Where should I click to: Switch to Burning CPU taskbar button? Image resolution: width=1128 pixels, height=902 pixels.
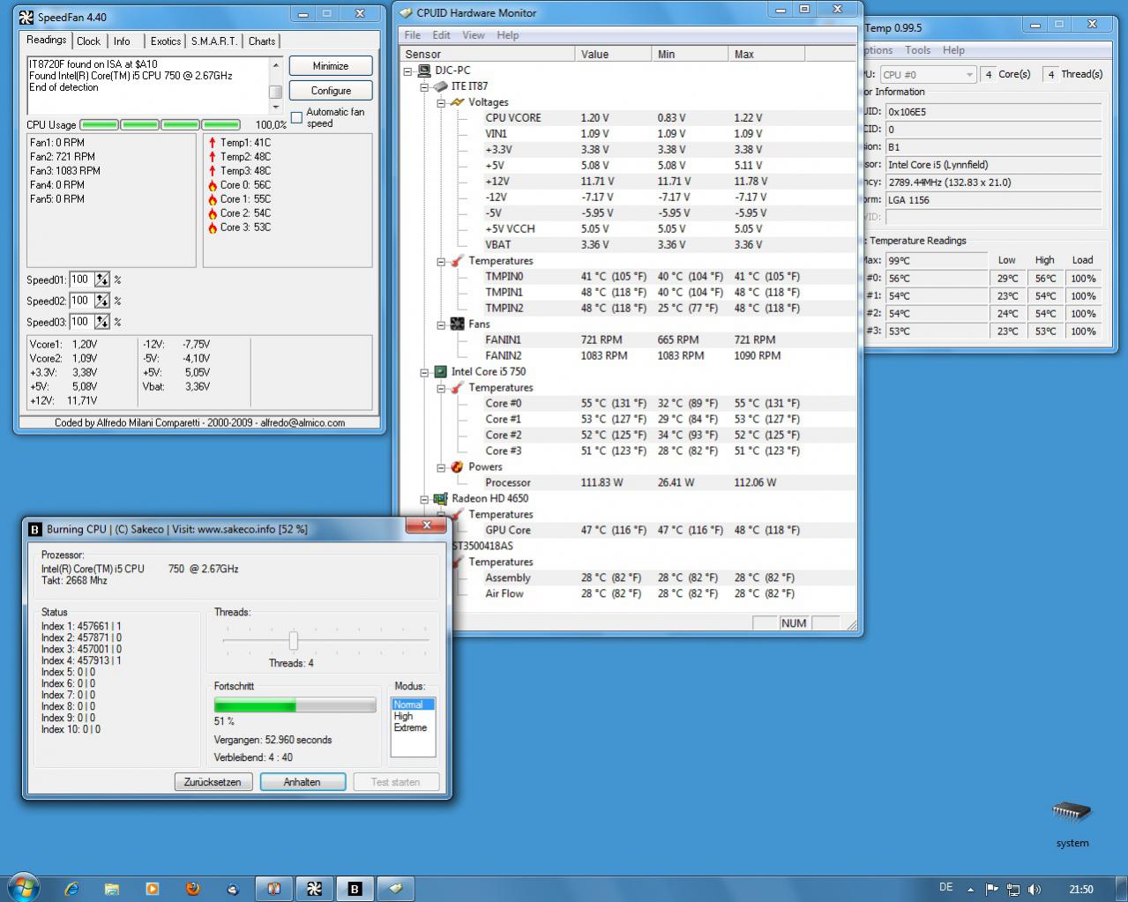pos(355,889)
